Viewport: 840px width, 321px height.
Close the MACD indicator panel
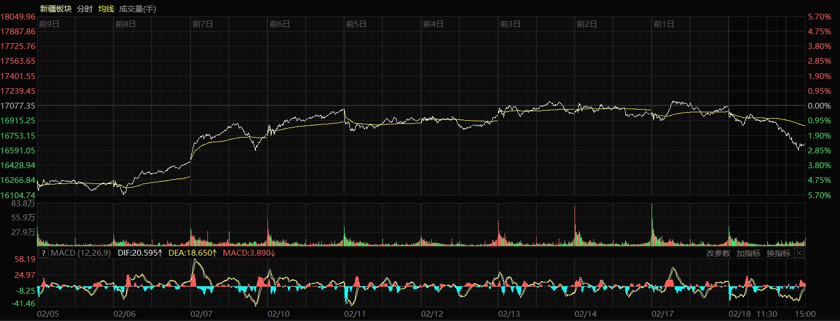click(x=799, y=253)
